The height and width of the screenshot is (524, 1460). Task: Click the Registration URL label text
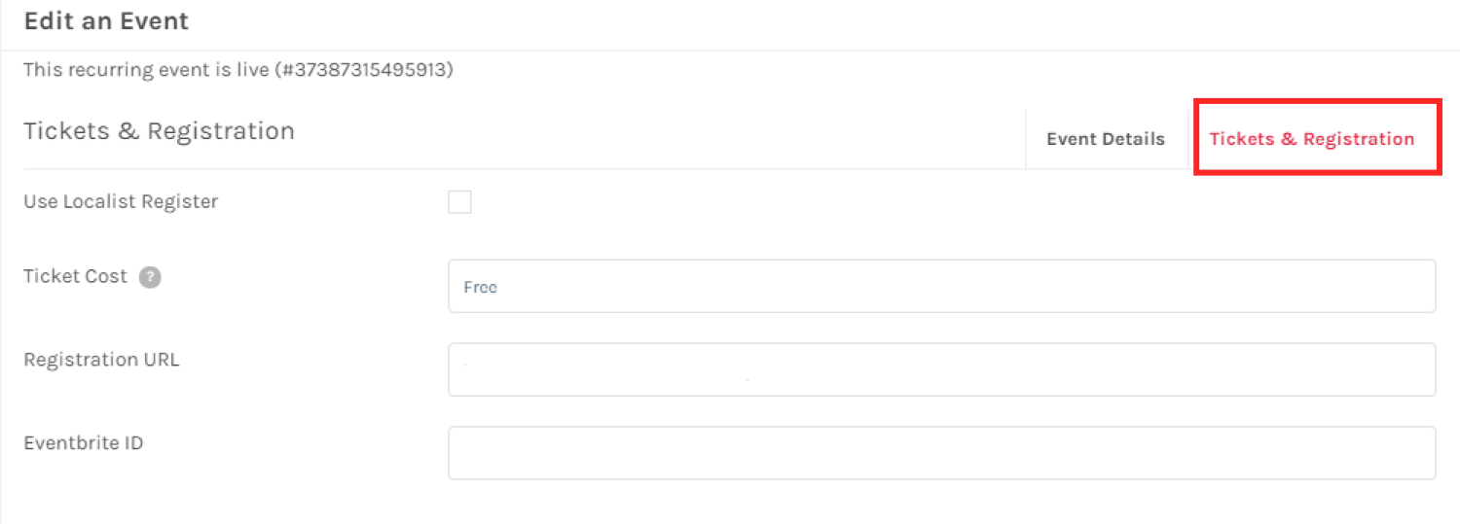[101, 360]
